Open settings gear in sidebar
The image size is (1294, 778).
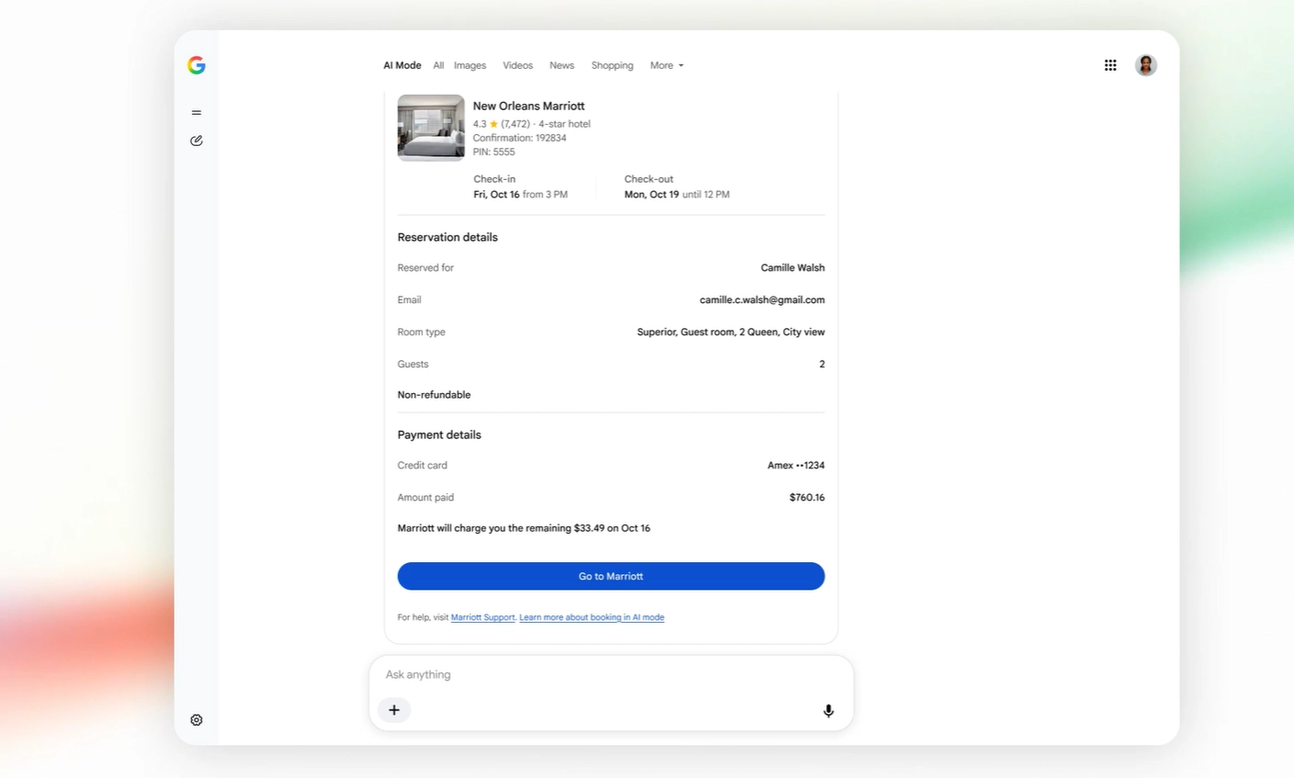196,720
